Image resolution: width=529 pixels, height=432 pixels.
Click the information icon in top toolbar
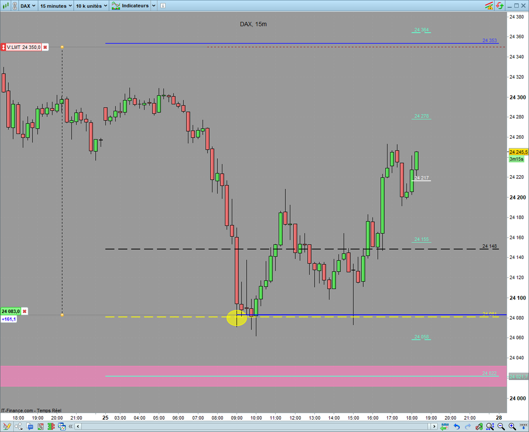(163, 6)
